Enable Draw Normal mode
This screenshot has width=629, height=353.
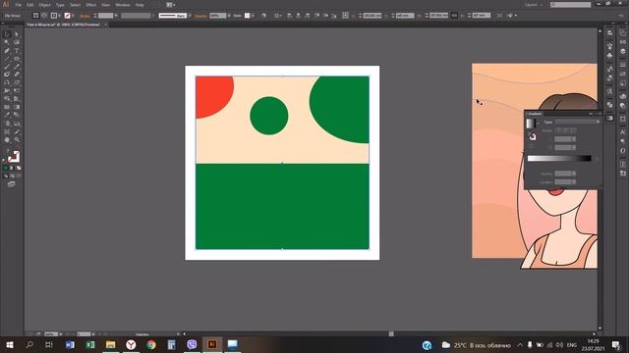tap(6, 176)
